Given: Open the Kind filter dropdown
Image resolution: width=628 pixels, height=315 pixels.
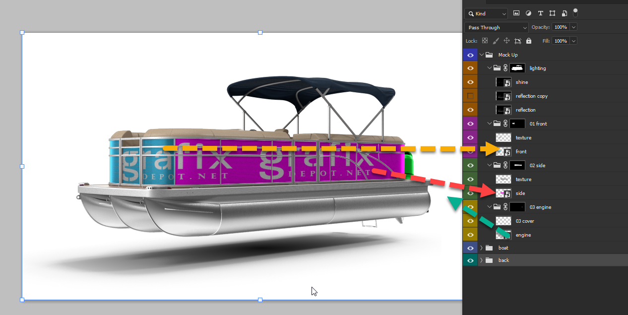Looking at the screenshot, I should 486,14.
